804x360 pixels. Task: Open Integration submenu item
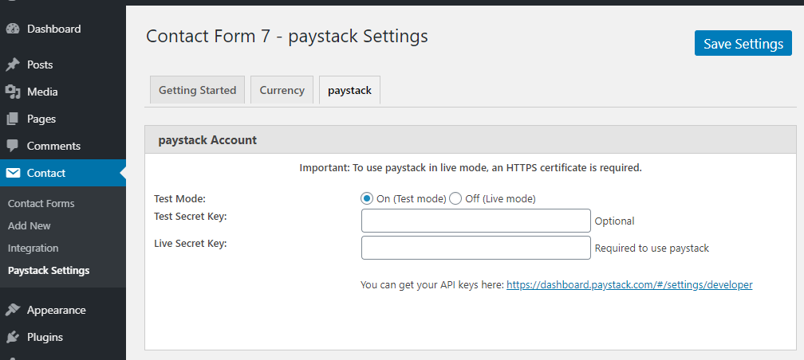click(33, 248)
